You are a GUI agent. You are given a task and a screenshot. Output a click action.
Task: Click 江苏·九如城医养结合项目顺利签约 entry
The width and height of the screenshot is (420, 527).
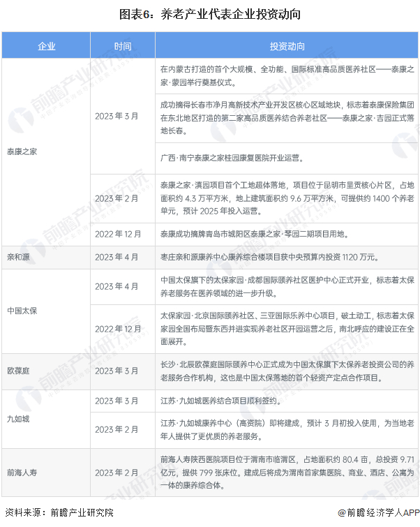pyautogui.click(x=287, y=401)
